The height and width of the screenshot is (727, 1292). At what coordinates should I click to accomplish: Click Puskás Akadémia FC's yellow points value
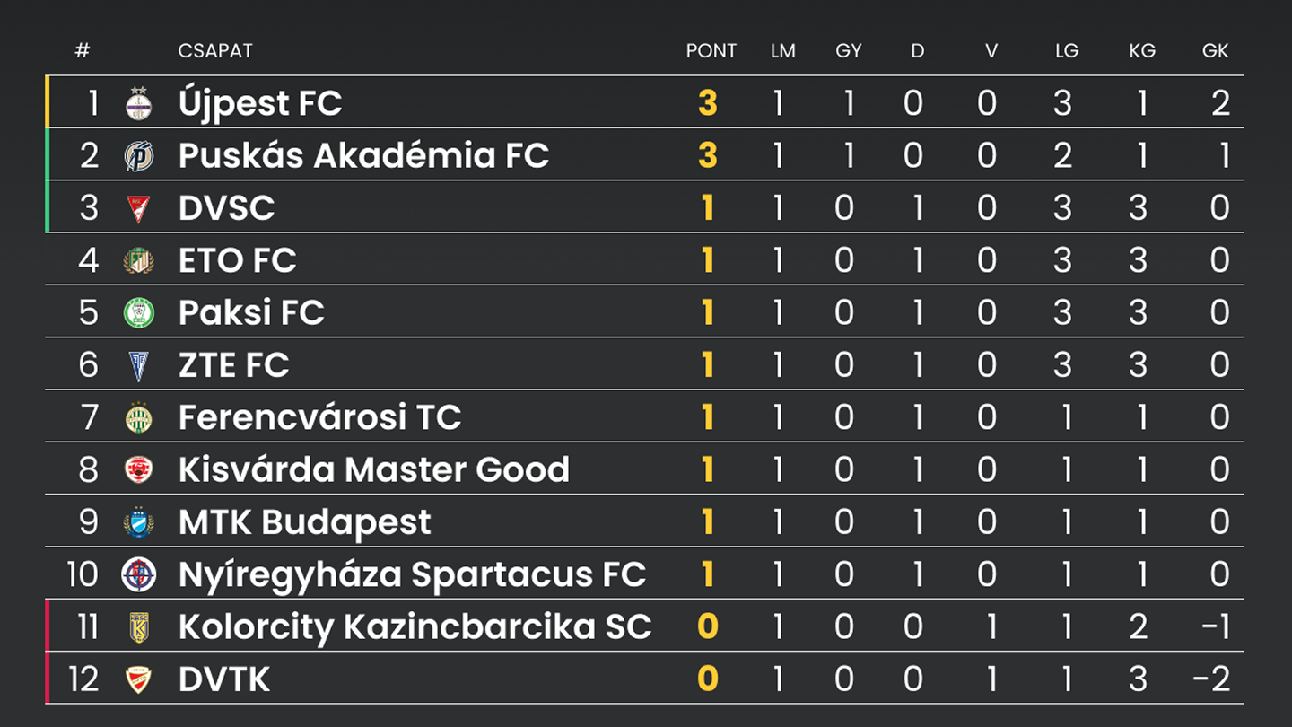[x=708, y=156]
